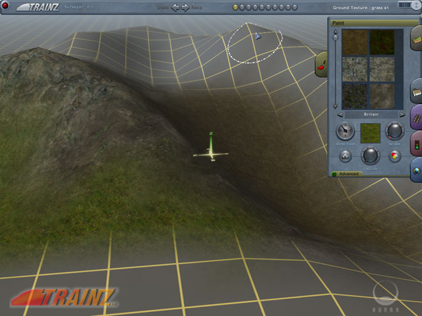
Task: Click the green compass marker on the terrain
Action: coord(211,147)
